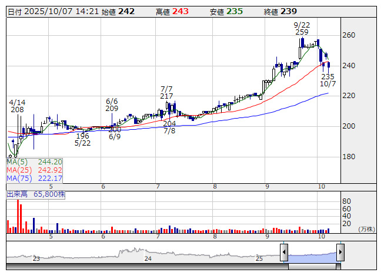Click the tallest red volume bar
Viewport: 384px width, 276px height.
coord(18,217)
